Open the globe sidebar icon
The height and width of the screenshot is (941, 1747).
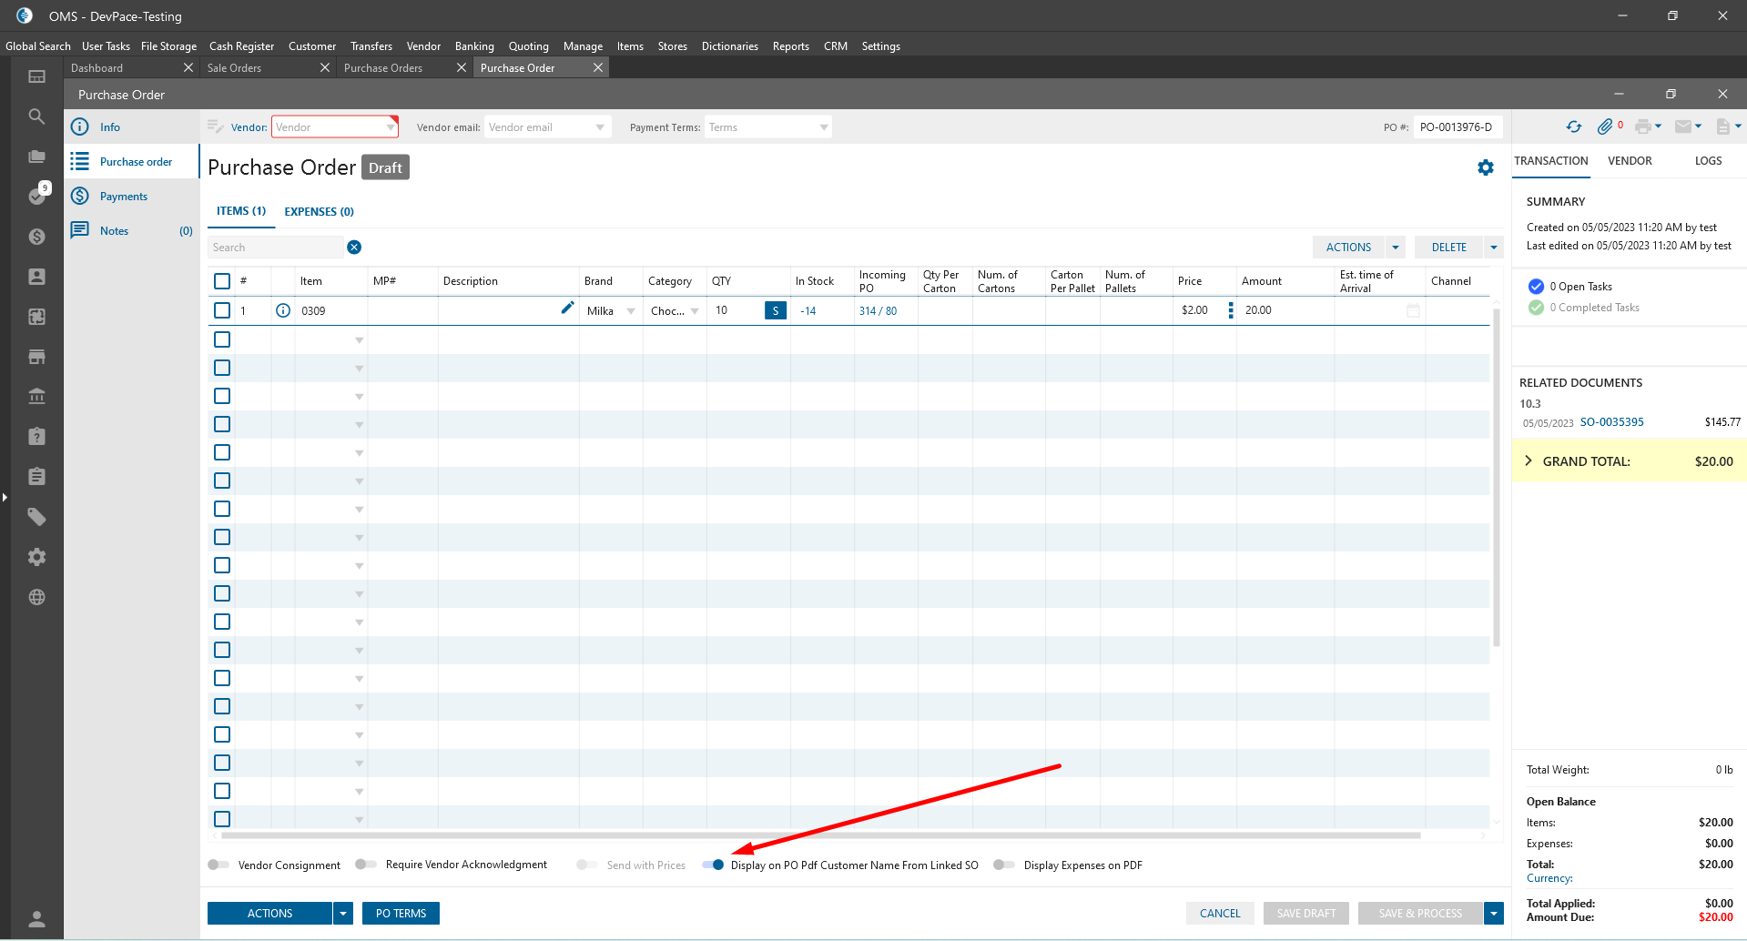[36, 597]
